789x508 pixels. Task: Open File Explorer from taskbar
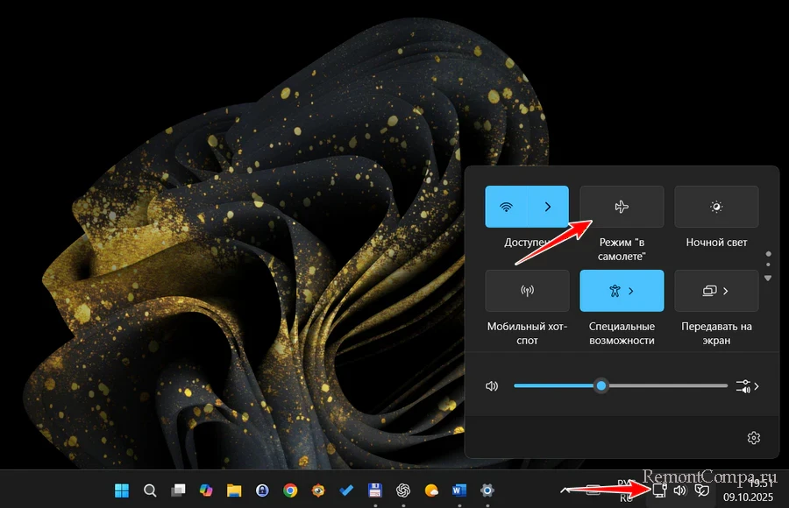click(x=234, y=490)
